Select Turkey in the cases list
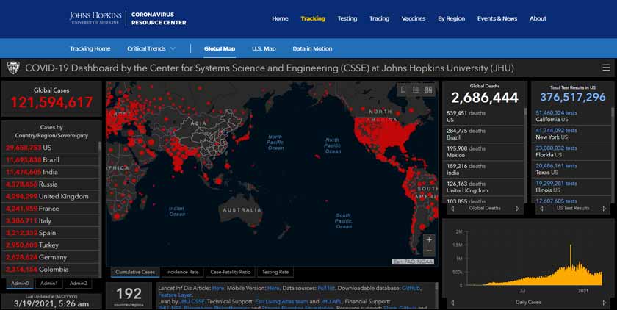This screenshot has height=310, width=617. (x=51, y=245)
